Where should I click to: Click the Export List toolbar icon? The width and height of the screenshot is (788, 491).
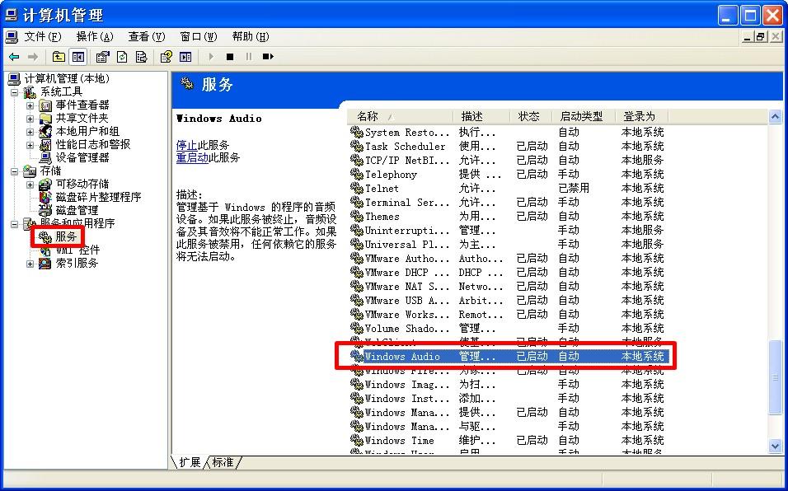[x=140, y=56]
